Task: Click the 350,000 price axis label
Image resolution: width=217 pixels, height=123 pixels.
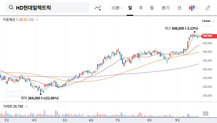Action: point(207,78)
